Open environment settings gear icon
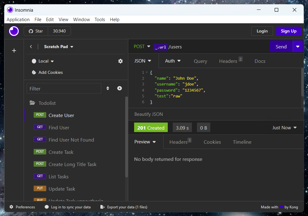The image size is (308, 216). [x=120, y=61]
